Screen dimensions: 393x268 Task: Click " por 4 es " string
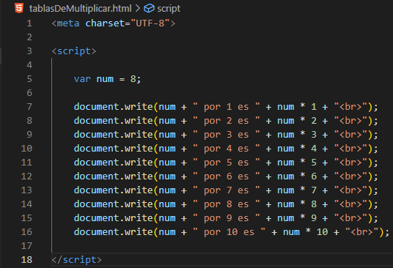coord(227,149)
